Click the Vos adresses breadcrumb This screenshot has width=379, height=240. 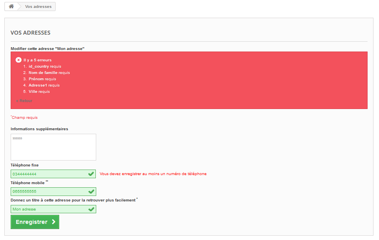tap(38, 7)
